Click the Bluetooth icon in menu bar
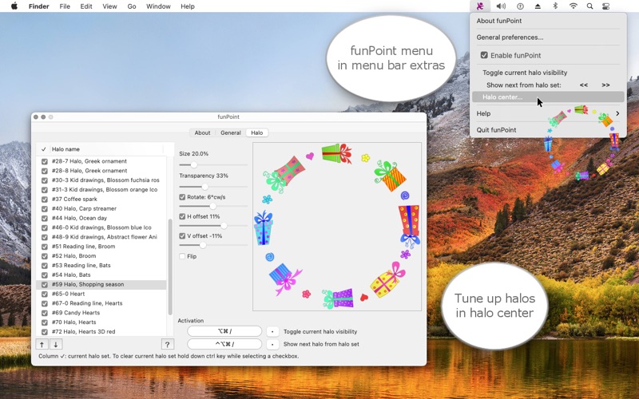This screenshot has height=399, width=639. tap(555, 6)
